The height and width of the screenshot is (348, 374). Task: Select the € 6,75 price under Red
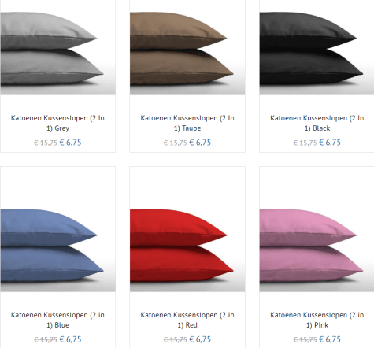(x=200, y=339)
